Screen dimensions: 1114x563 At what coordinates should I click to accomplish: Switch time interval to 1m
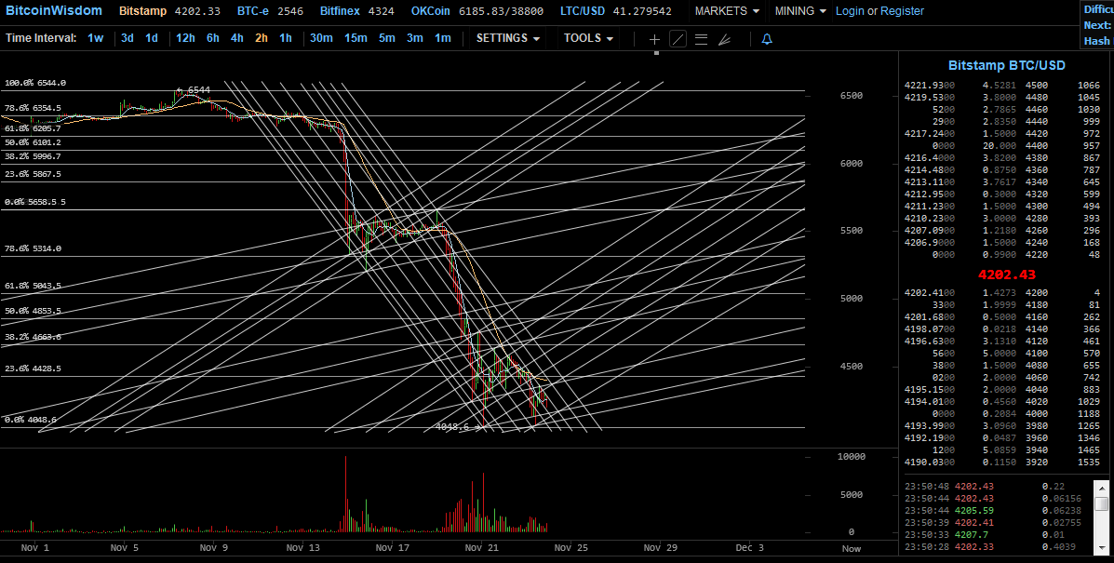click(443, 38)
